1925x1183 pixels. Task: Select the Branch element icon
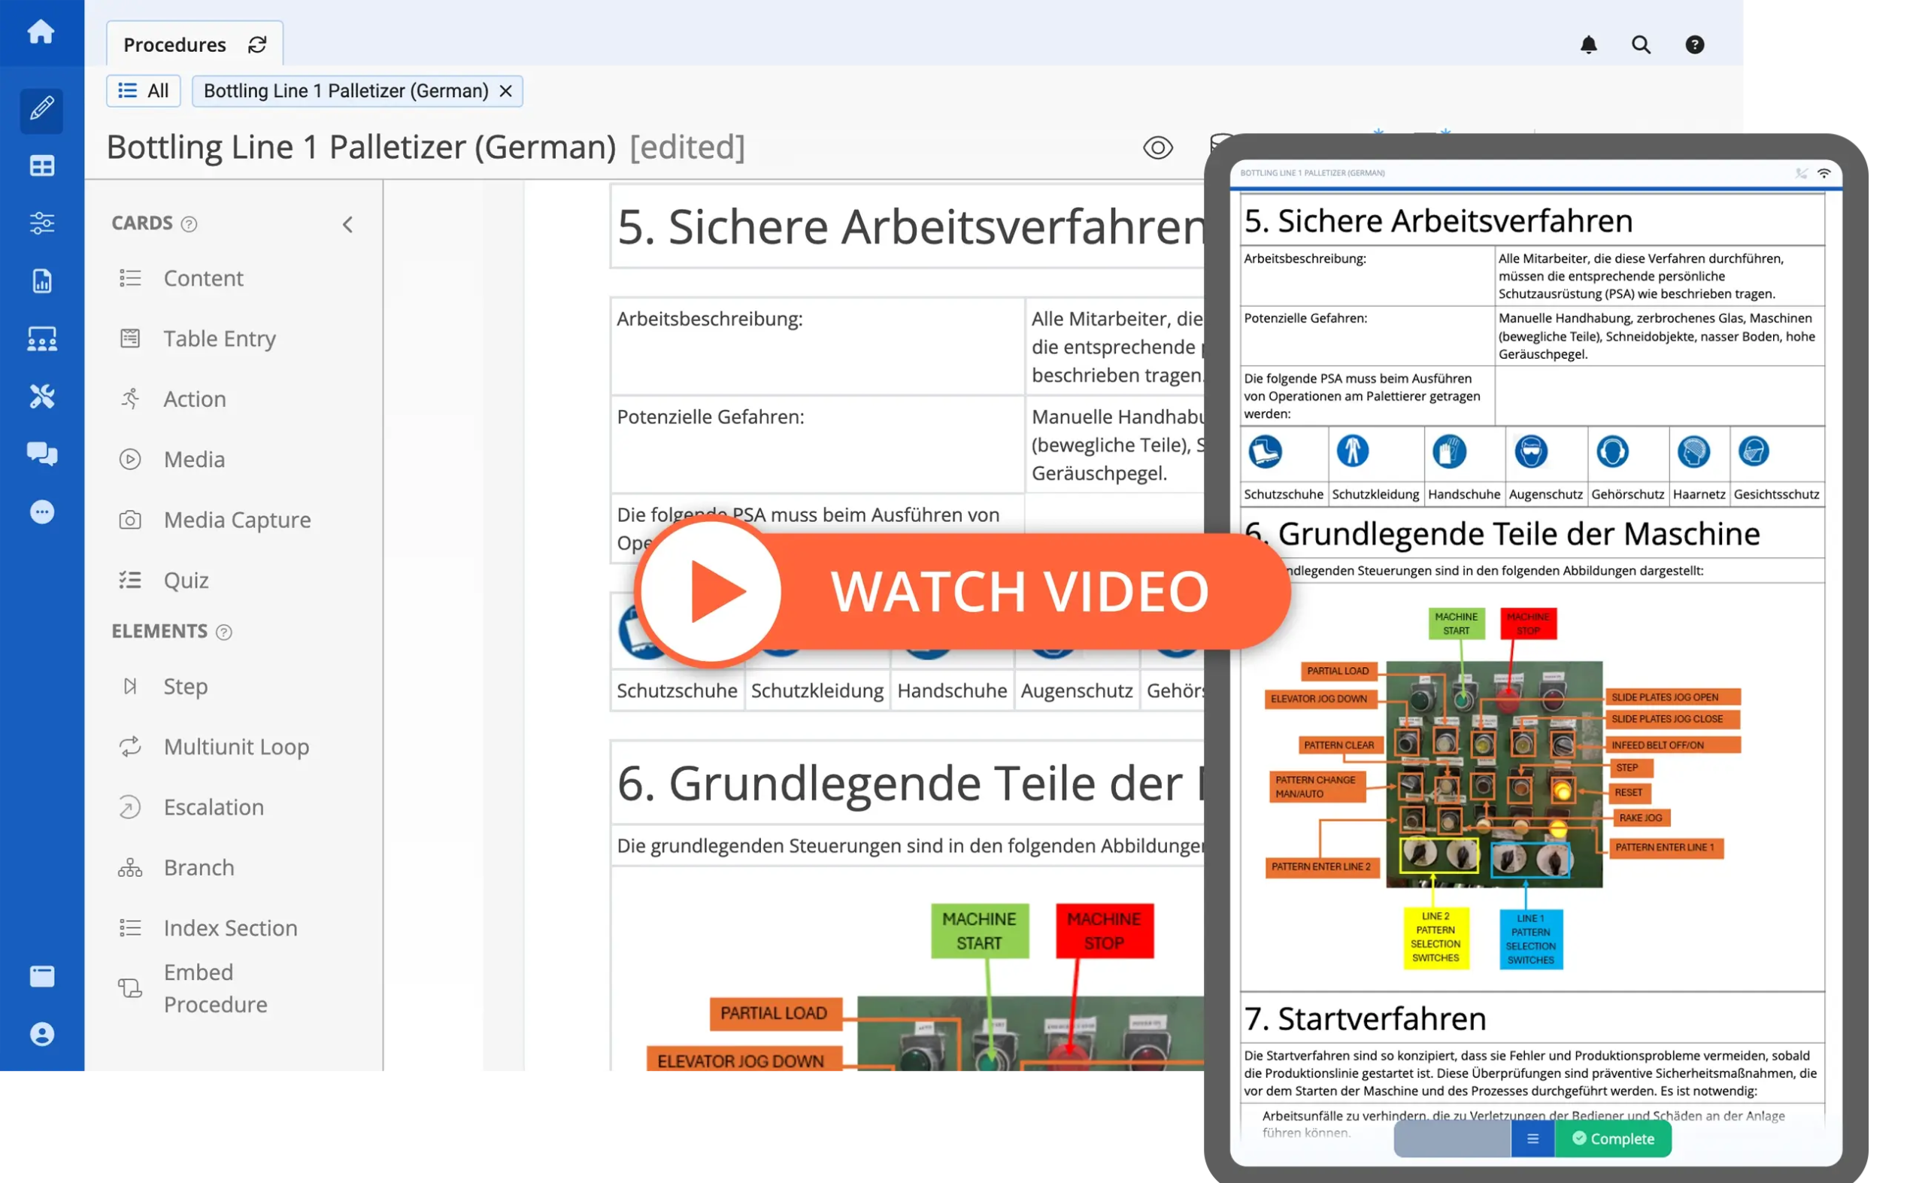click(x=131, y=868)
